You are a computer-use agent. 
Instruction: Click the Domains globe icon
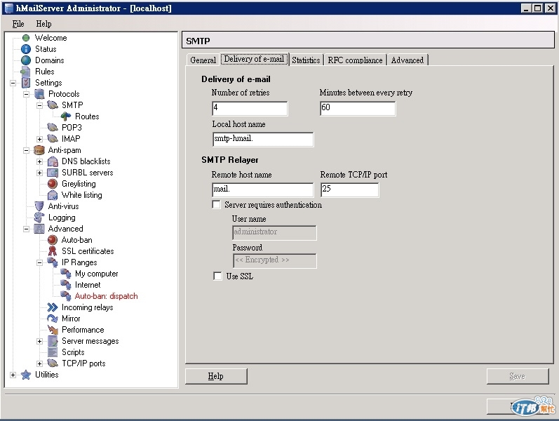[x=26, y=60]
